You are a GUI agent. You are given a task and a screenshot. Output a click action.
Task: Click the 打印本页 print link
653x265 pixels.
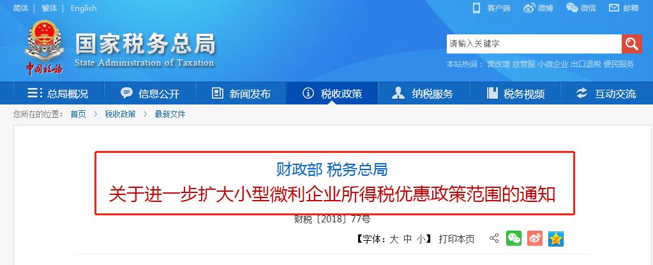(456, 240)
